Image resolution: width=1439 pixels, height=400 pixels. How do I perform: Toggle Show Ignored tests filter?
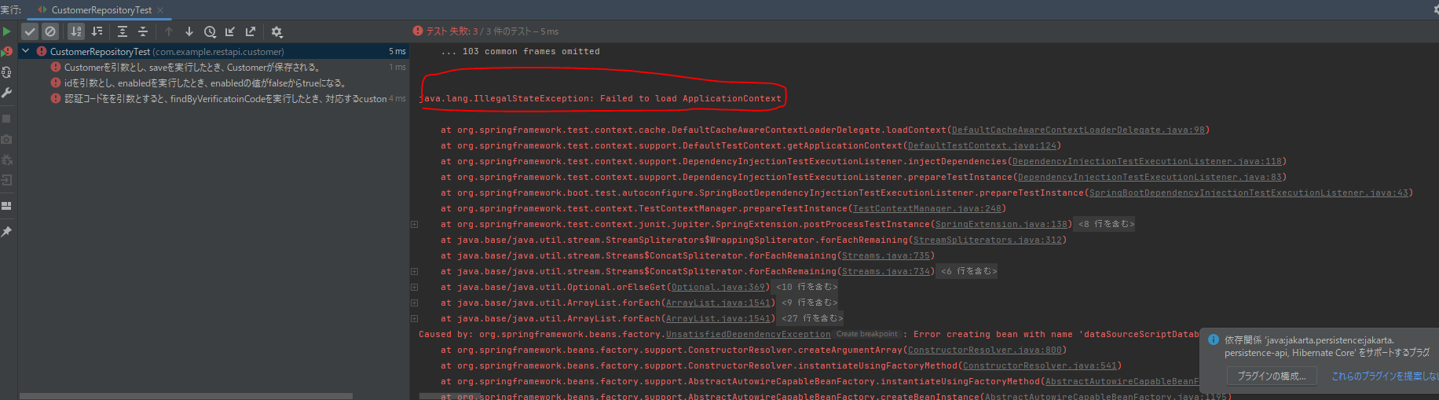click(50, 31)
